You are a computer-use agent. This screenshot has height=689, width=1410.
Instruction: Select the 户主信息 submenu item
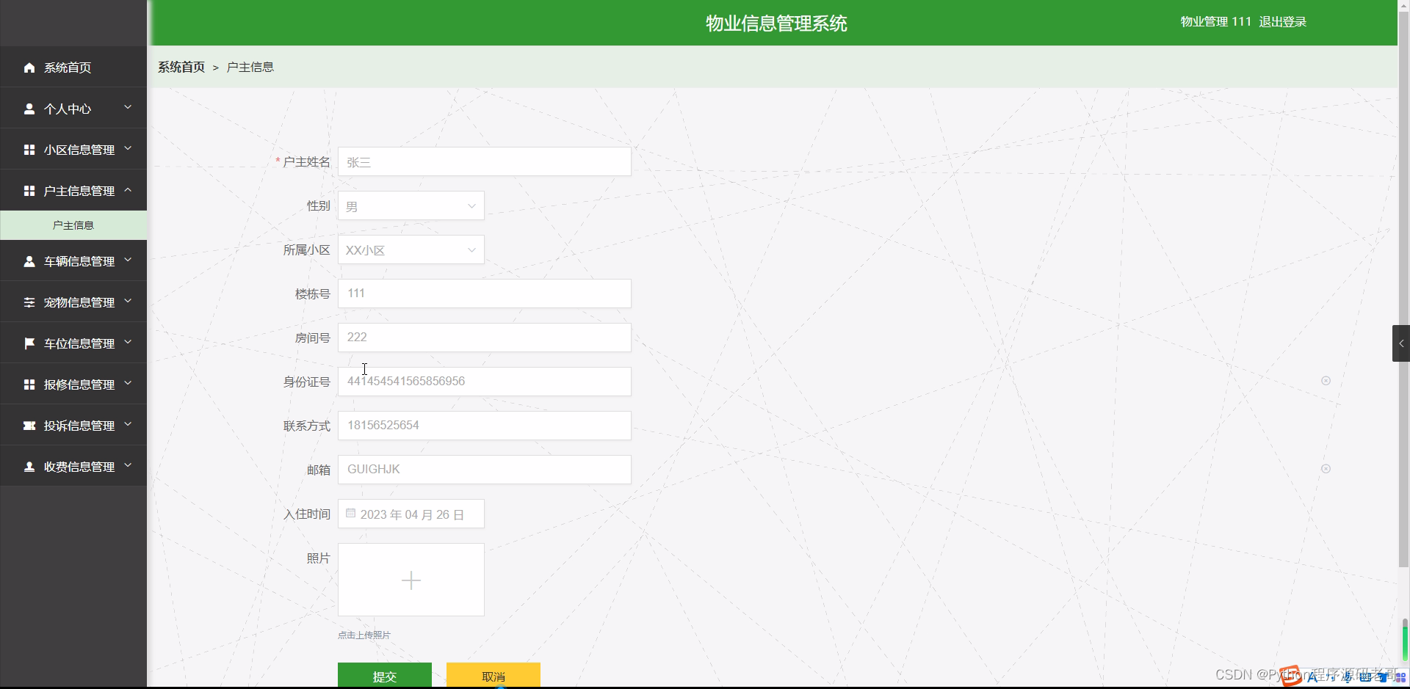(x=73, y=225)
